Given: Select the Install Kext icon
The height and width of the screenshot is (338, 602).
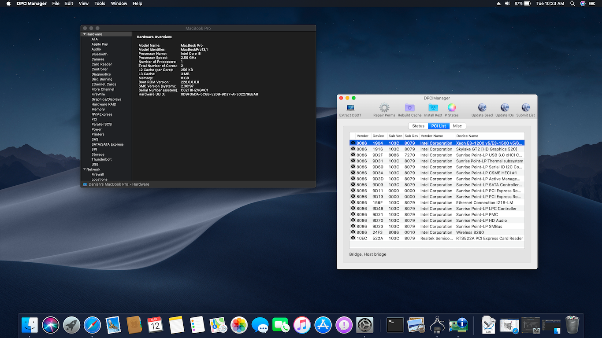Looking at the screenshot, I should [x=433, y=108].
